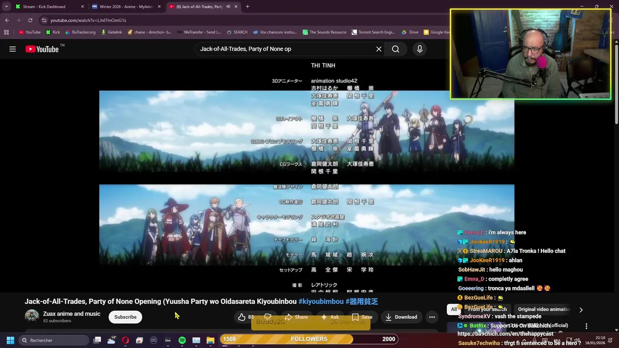Share the video
The height and width of the screenshot is (348, 619).
[296, 317]
